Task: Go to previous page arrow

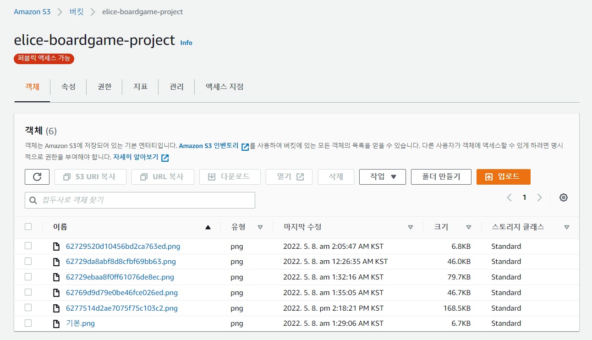Action: 509,197
